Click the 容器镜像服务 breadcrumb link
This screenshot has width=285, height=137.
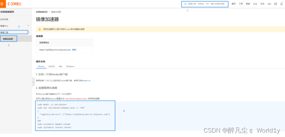pos(42,12)
